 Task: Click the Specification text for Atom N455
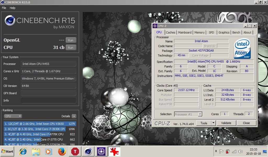click(214, 61)
